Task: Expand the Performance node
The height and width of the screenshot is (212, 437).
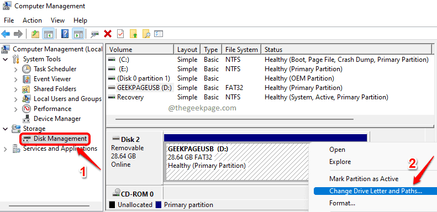Action: [16, 109]
